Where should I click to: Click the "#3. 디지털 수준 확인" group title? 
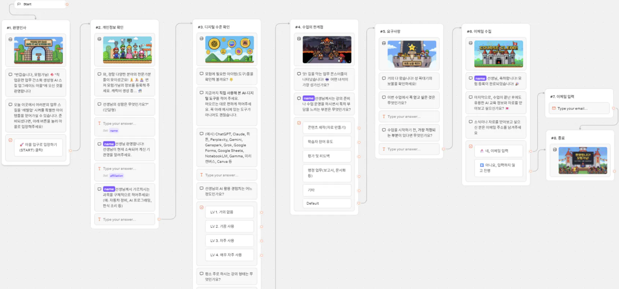tap(214, 27)
